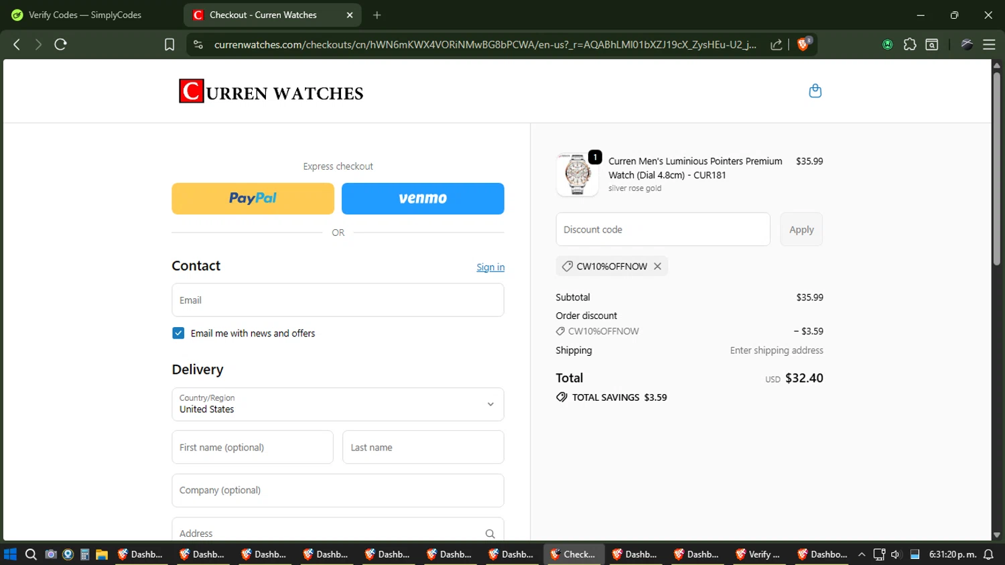Image resolution: width=1005 pixels, height=565 pixels.
Task: Open Windows taskbar search
Action: (31, 554)
